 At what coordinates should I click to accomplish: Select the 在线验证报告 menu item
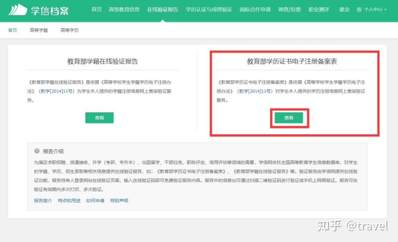tap(163, 10)
